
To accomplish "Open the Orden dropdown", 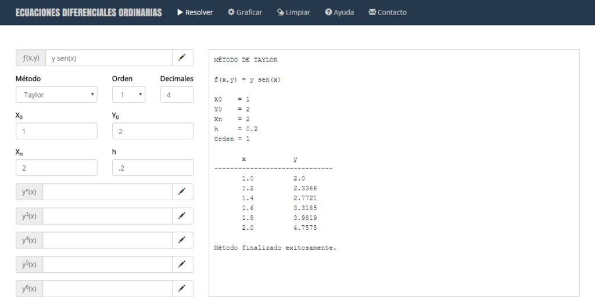I will click(128, 95).
